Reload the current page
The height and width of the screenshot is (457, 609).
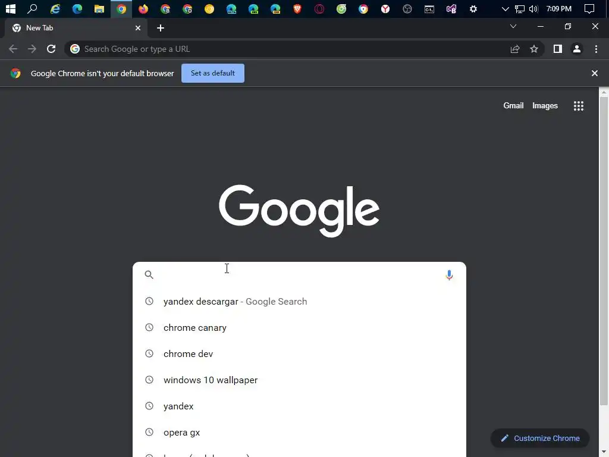point(51,49)
